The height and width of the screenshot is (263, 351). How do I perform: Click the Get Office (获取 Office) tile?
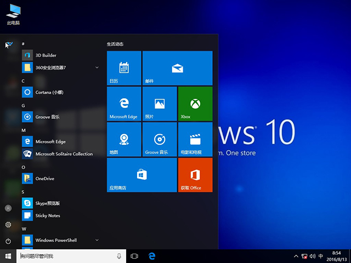[x=195, y=175]
